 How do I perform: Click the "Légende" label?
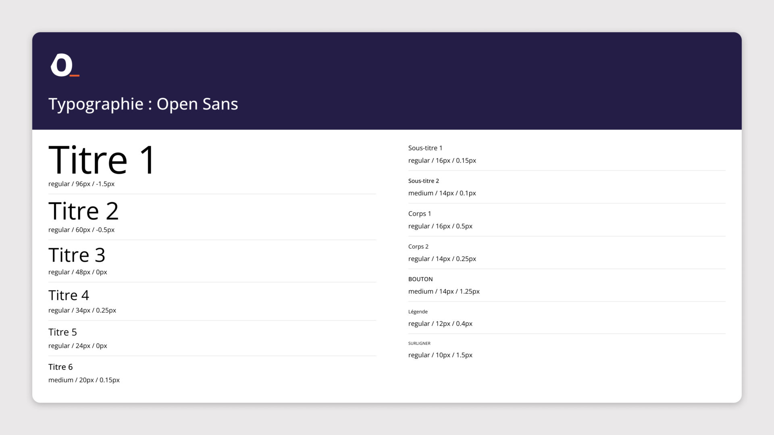click(418, 312)
